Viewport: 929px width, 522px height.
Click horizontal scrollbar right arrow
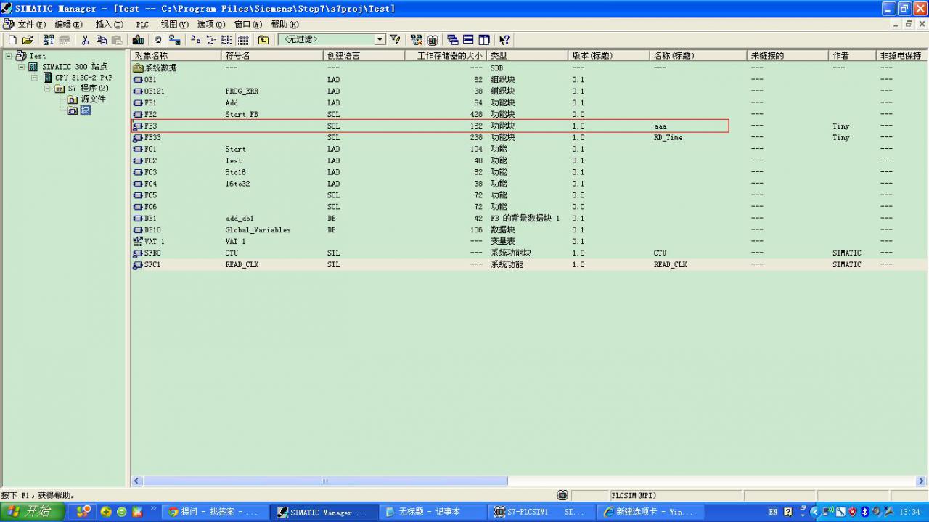pyautogui.click(x=922, y=481)
